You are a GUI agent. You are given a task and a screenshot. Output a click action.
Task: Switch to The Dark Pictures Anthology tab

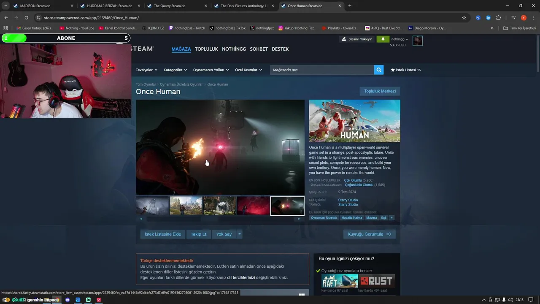coord(243,6)
